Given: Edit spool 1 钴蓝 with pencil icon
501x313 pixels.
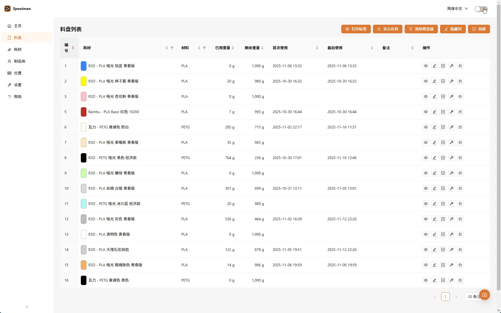Looking at the screenshot, I should tap(434, 66).
